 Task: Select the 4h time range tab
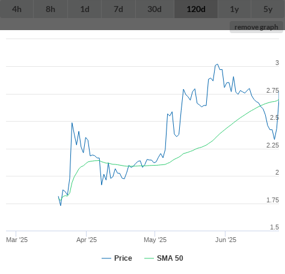pos(17,9)
